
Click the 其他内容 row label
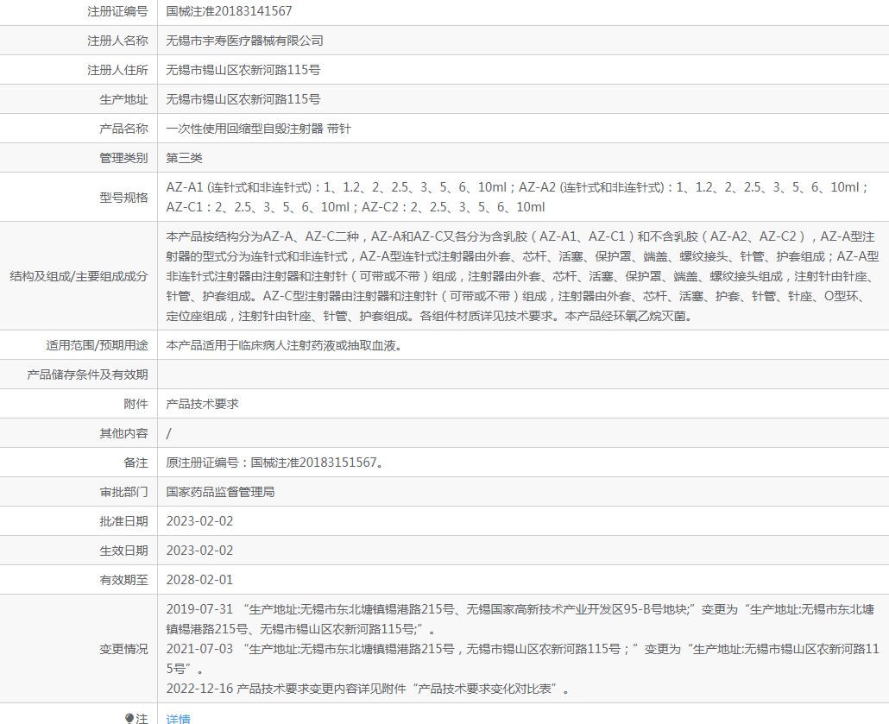tap(123, 433)
